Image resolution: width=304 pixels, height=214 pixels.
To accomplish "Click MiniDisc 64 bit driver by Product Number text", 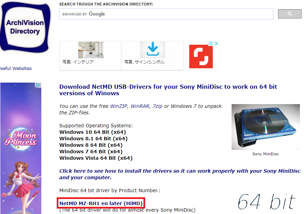I will (x=110, y=190).
